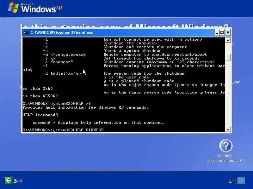
Task: Click the Next arrow icon
Action: (x=241, y=180)
